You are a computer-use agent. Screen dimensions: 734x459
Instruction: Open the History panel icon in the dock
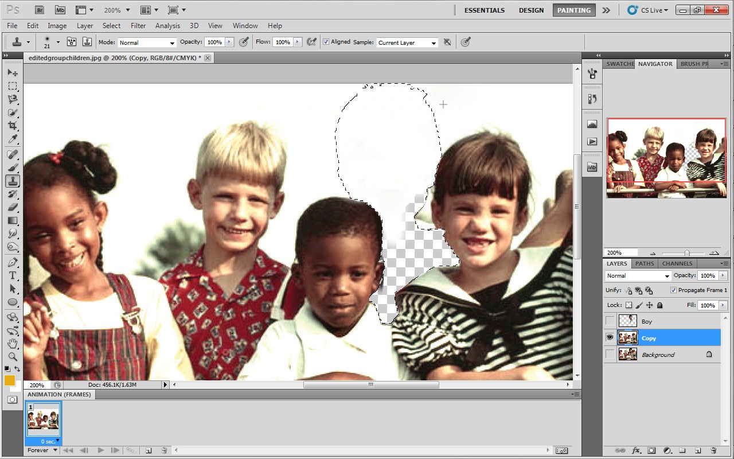[592, 99]
